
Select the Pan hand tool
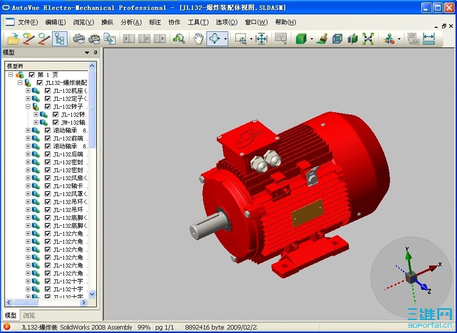198,39
